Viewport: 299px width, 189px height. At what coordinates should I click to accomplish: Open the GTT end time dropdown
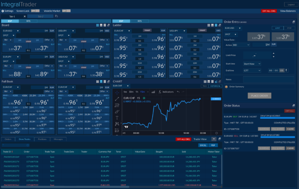[x=252, y=71]
